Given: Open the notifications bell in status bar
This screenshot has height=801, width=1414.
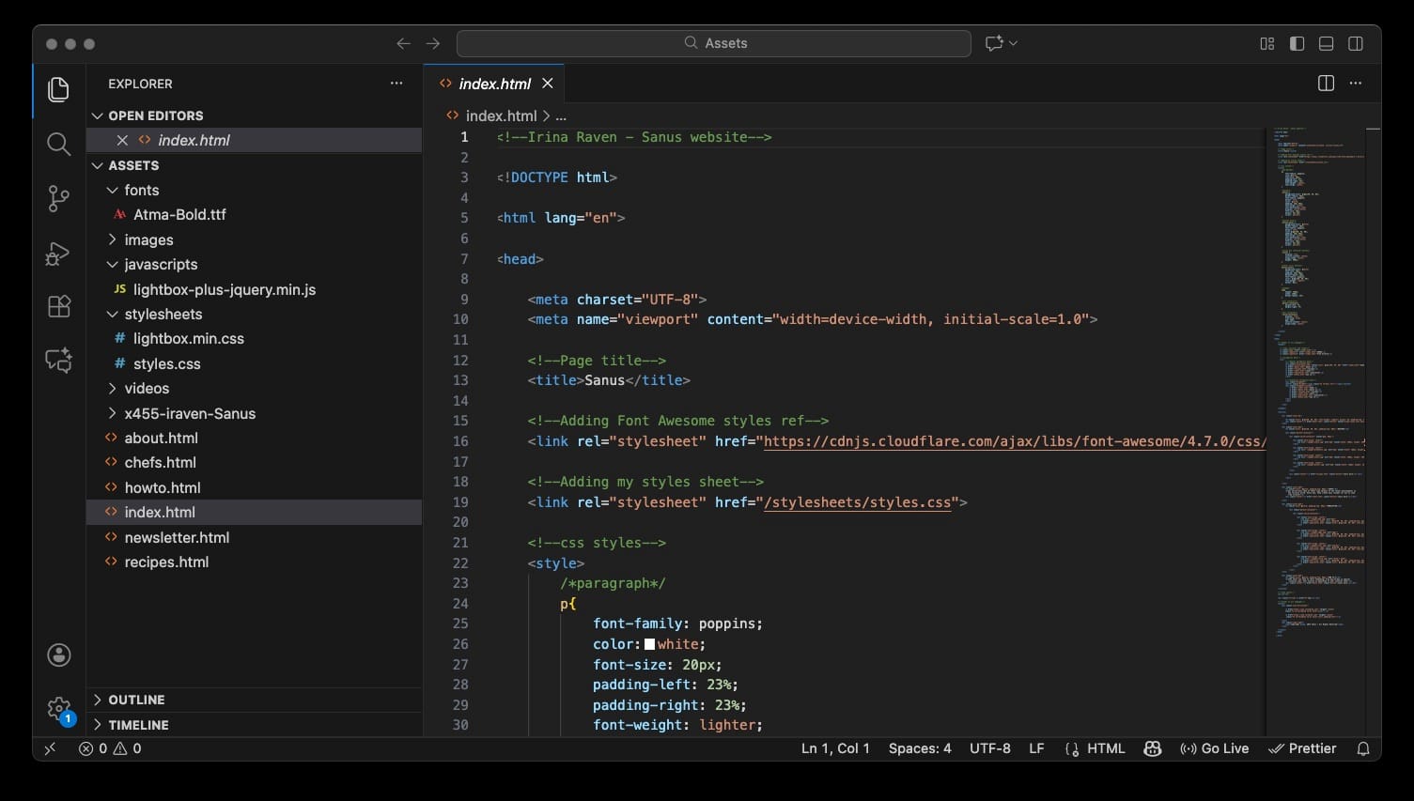Looking at the screenshot, I should coord(1363,748).
